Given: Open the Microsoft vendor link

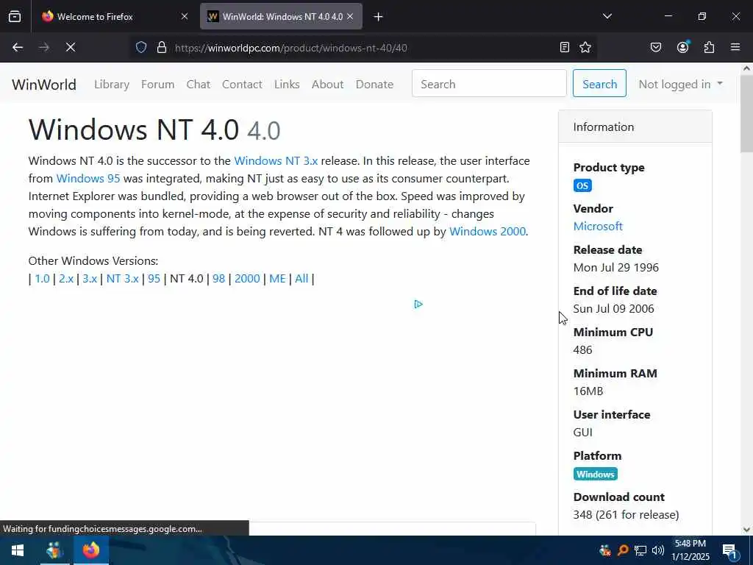Looking at the screenshot, I should click(x=598, y=227).
